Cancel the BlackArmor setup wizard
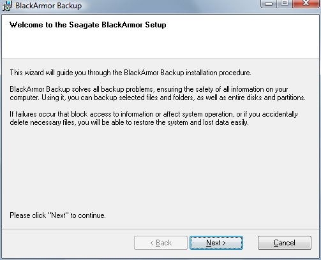This screenshot has height=260, width=321. click(285, 243)
